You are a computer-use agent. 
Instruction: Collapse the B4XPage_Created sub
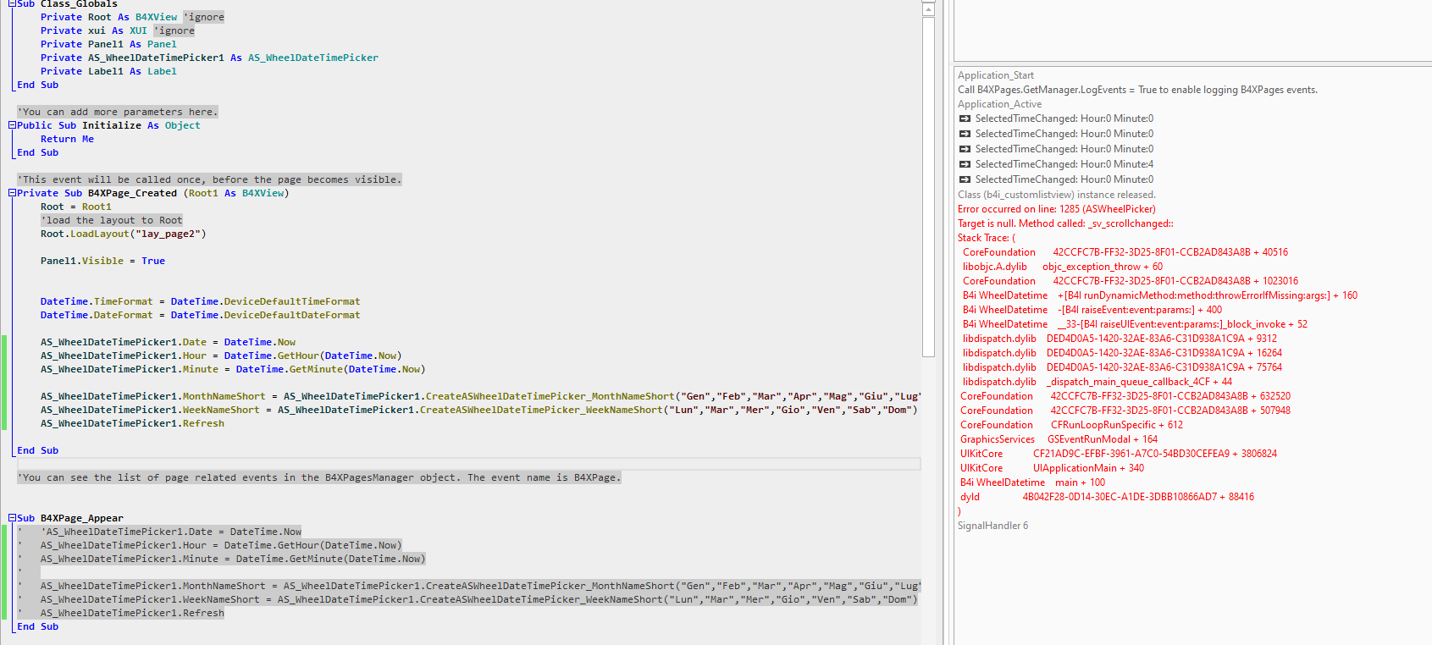[13, 193]
